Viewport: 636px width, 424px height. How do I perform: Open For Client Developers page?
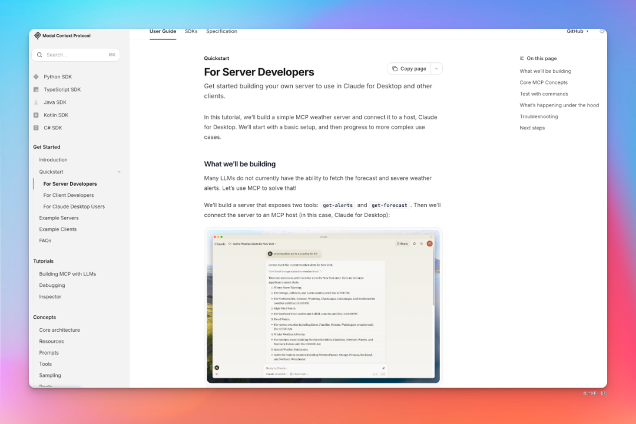[x=68, y=195]
